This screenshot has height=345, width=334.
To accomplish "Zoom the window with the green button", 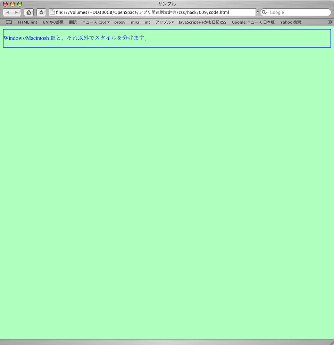I will pos(20,4).
